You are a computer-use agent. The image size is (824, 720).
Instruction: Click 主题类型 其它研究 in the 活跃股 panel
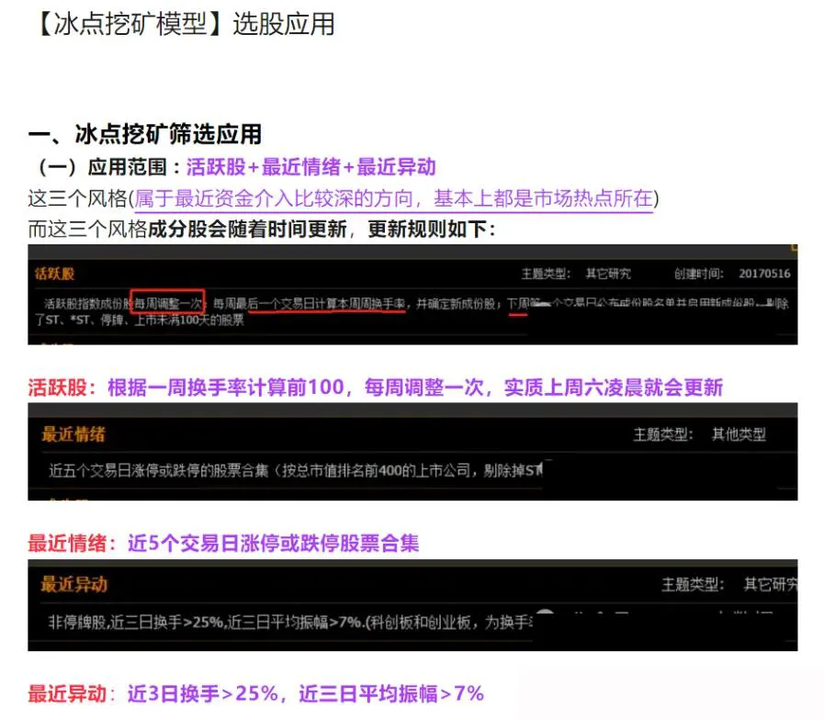pyautogui.click(x=575, y=274)
